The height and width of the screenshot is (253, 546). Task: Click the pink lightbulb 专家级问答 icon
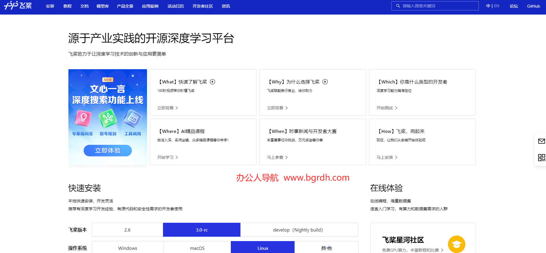click(x=83, y=118)
